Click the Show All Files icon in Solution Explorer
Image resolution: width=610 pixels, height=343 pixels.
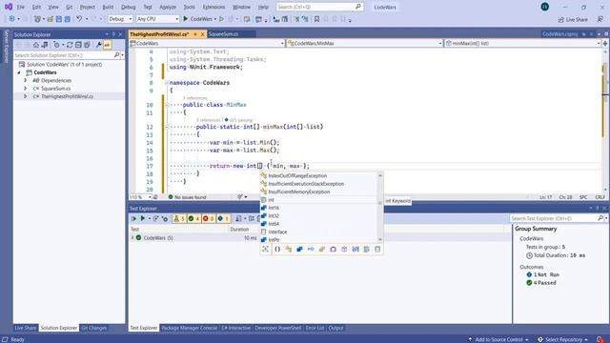[87, 45]
